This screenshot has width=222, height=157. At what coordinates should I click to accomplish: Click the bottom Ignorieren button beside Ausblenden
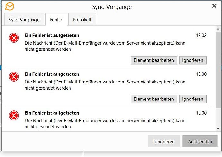(164, 142)
